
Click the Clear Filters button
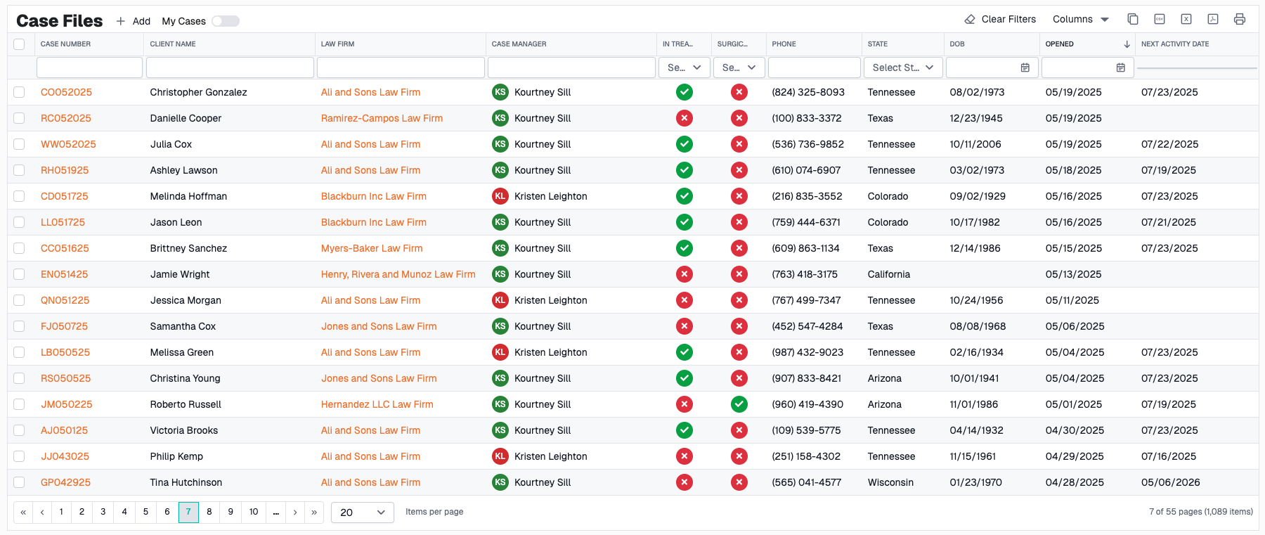point(1000,19)
